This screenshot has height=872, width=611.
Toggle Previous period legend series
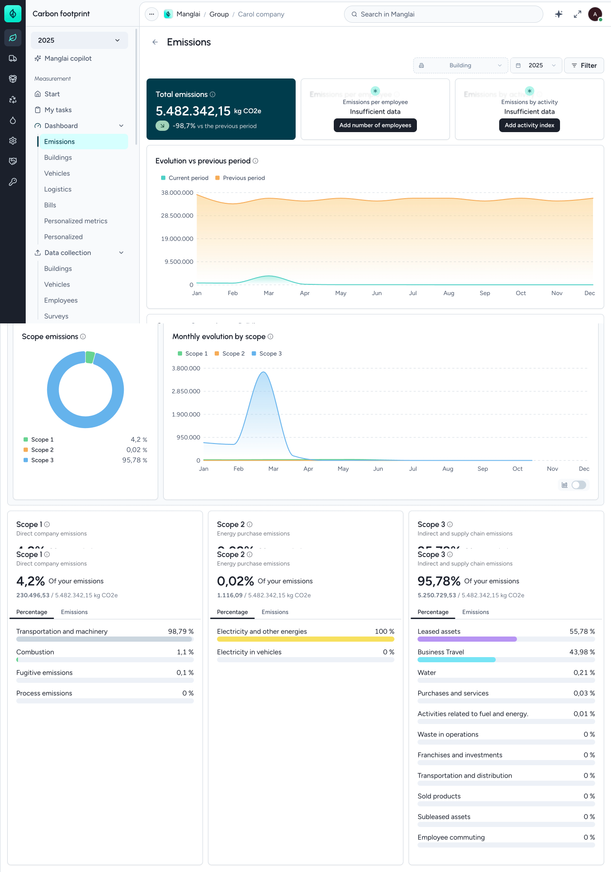(x=240, y=178)
